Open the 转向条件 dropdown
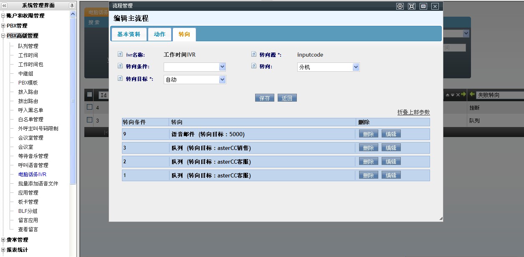The image size is (524, 257). [x=222, y=67]
